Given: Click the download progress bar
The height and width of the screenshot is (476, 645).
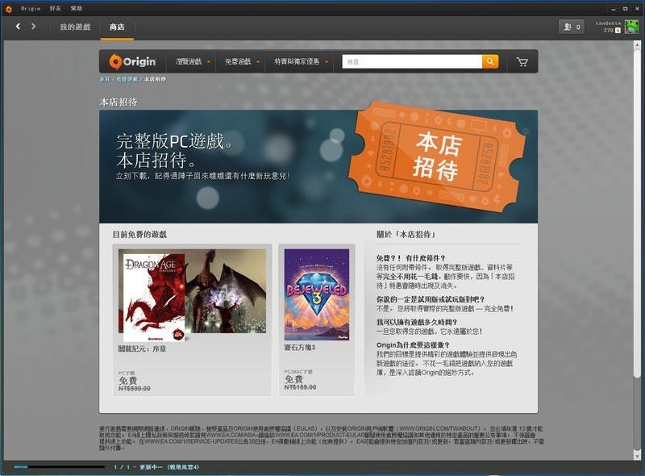Looking at the screenshot, I should 59,467.
